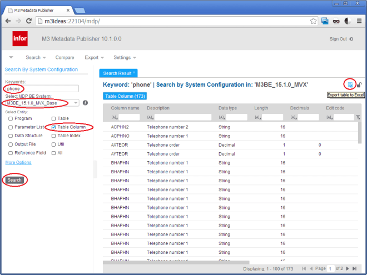Click the Keywords input field
This screenshot has width=367, height=275.
pos(42,88)
